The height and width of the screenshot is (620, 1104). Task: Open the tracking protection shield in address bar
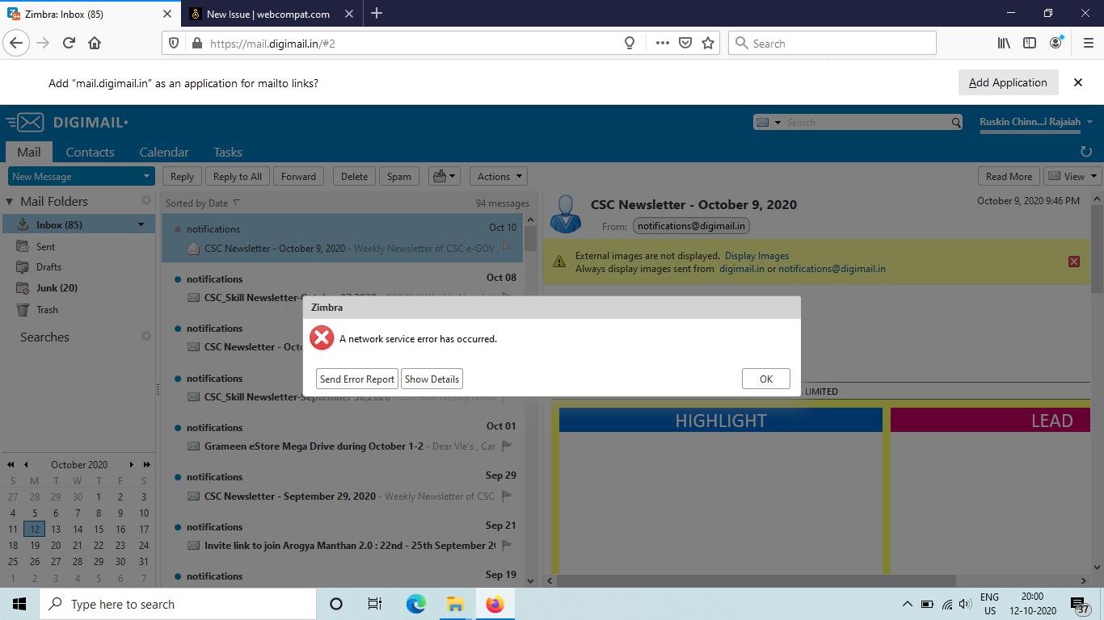click(174, 43)
